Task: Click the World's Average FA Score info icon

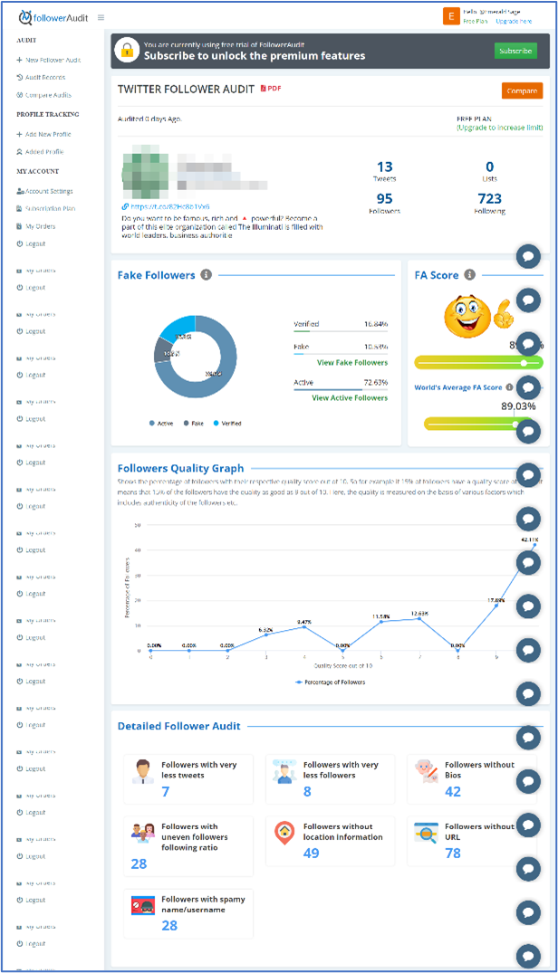Action: [510, 387]
